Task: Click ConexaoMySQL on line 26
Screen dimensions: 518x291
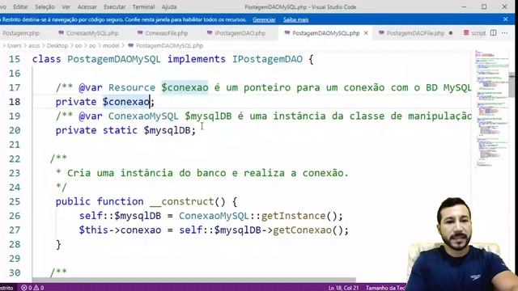Action: coord(214,216)
